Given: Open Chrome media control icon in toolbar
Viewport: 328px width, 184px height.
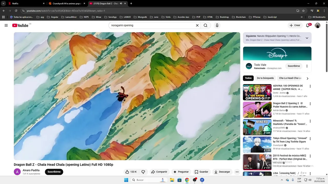Looking at the screenshot, I should (x=312, y=11).
